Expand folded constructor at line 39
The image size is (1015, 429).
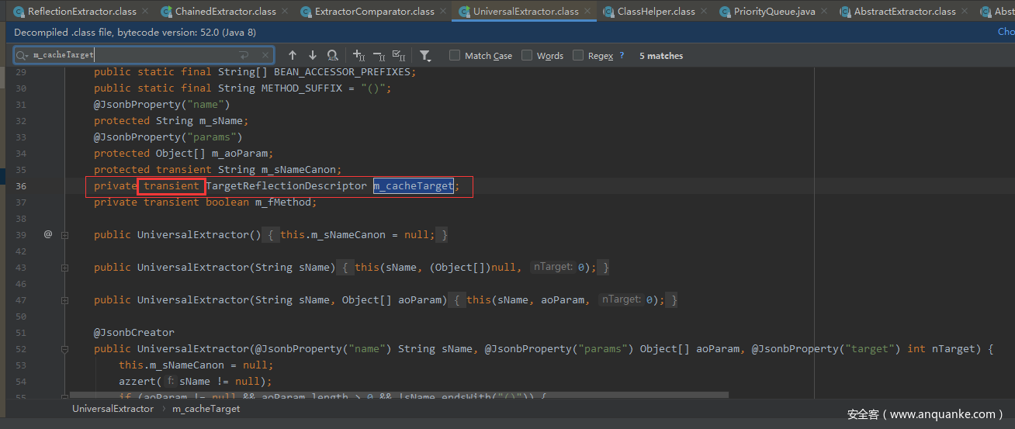pyautogui.click(x=65, y=234)
